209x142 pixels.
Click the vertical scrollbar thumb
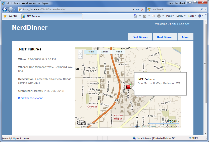tap(205, 63)
